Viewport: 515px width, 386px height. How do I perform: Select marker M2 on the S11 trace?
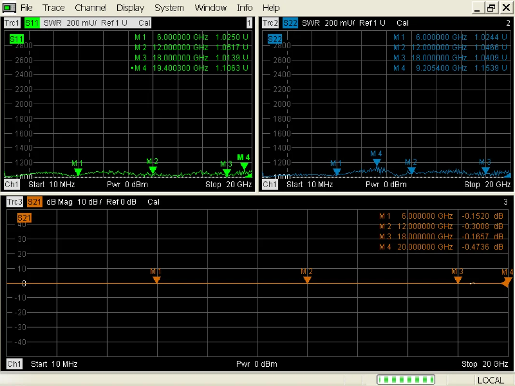[x=153, y=170]
